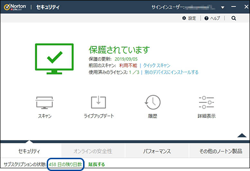Open 設定 settings label
250x171 pixels.
tap(192, 18)
